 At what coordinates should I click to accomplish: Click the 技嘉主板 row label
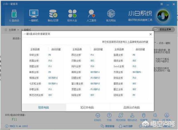(x=34, y=61)
